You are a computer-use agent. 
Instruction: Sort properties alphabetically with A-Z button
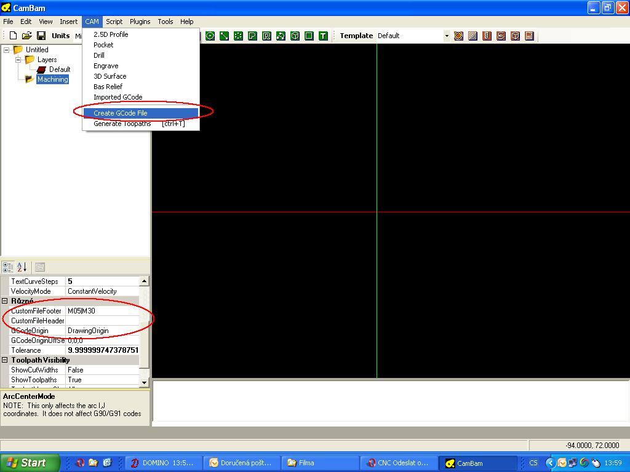[x=22, y=267]
